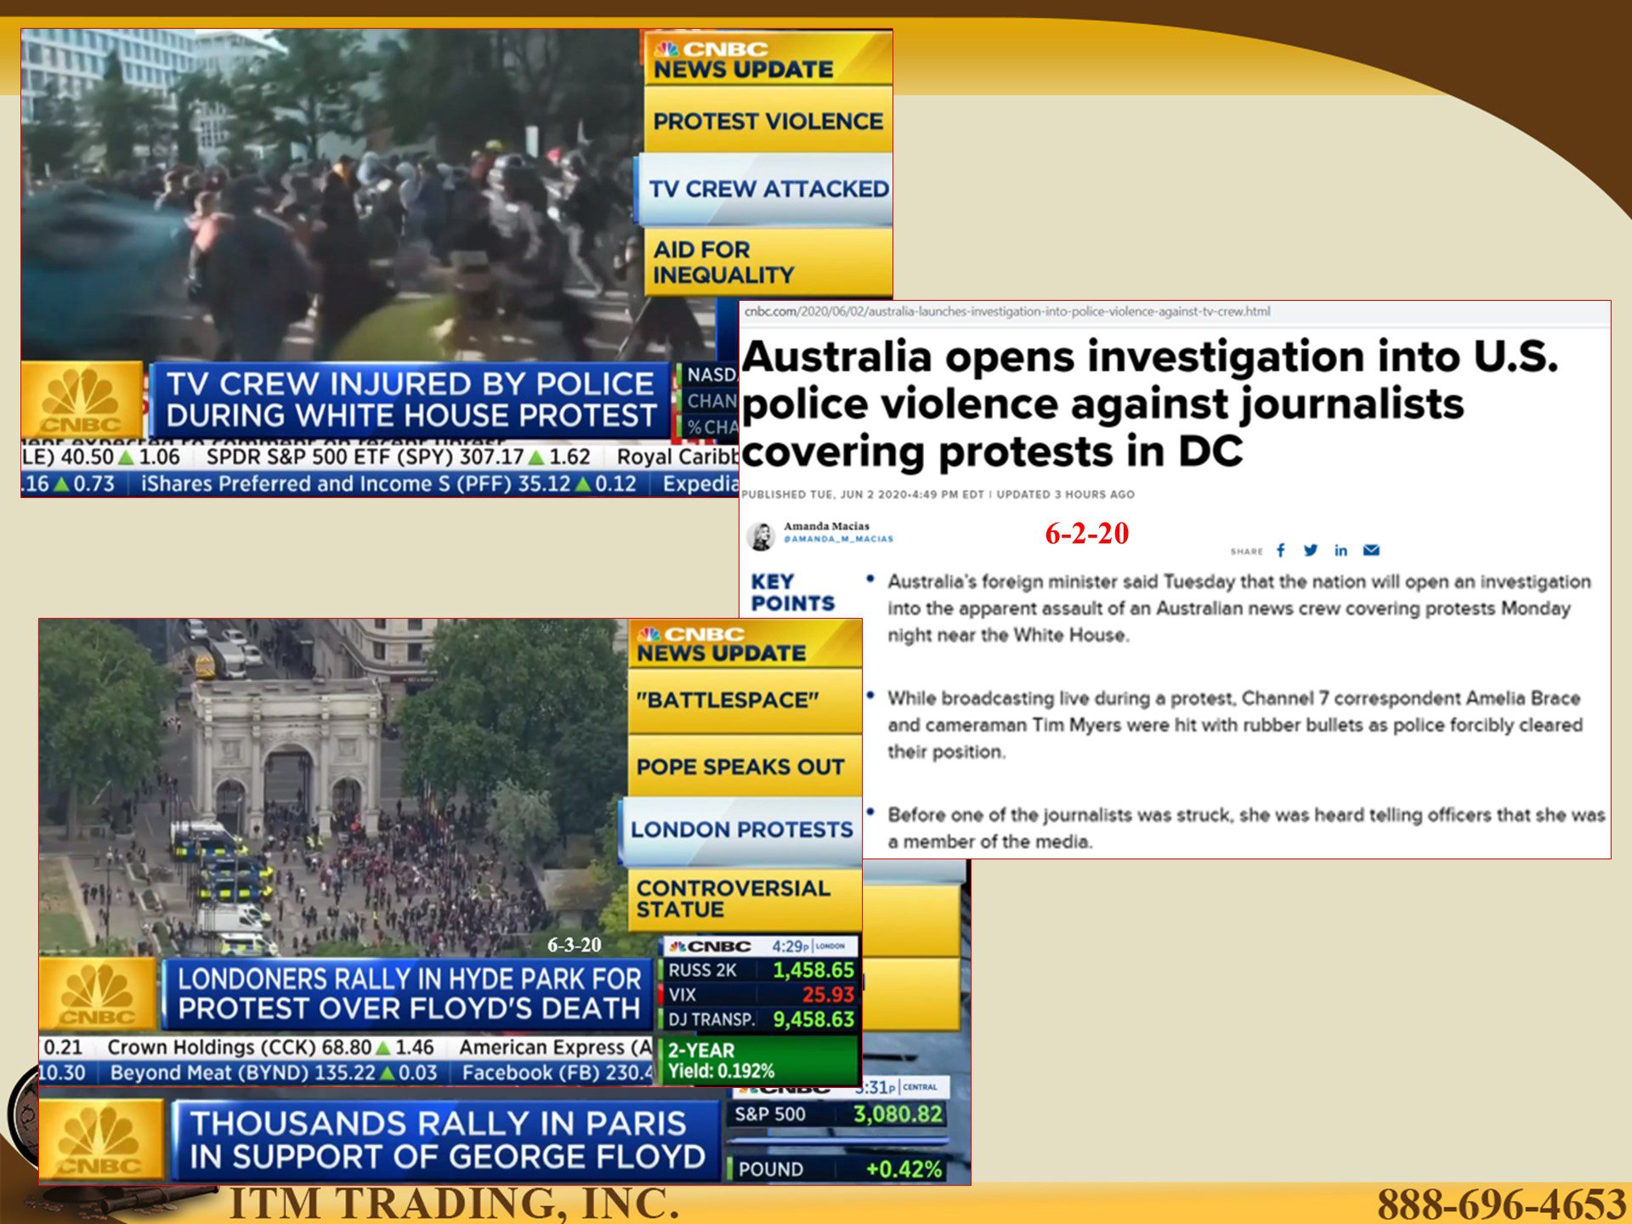The width and height of the screenshot is (1632, 1224).
Task: Click the red 6-2-20 date label
Action: (1087, 534)
